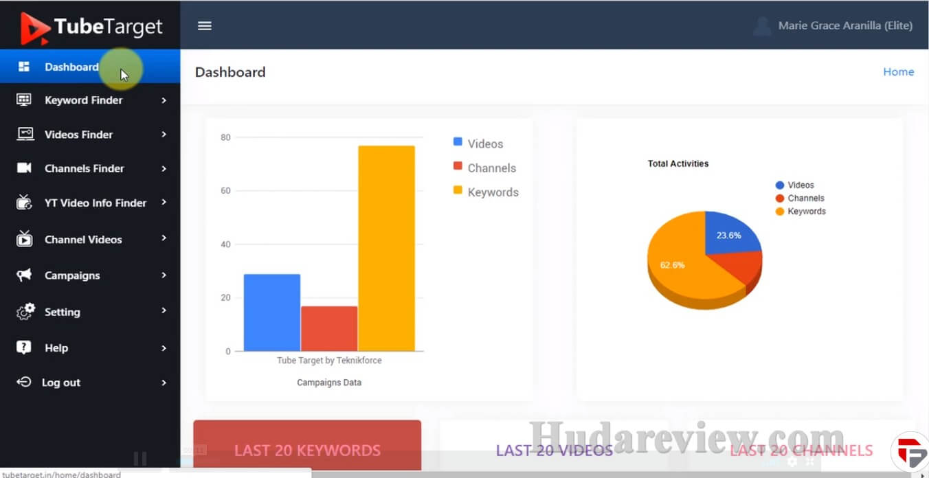
Task: Select the Log out menu label
Action: (x=61, y=383)
